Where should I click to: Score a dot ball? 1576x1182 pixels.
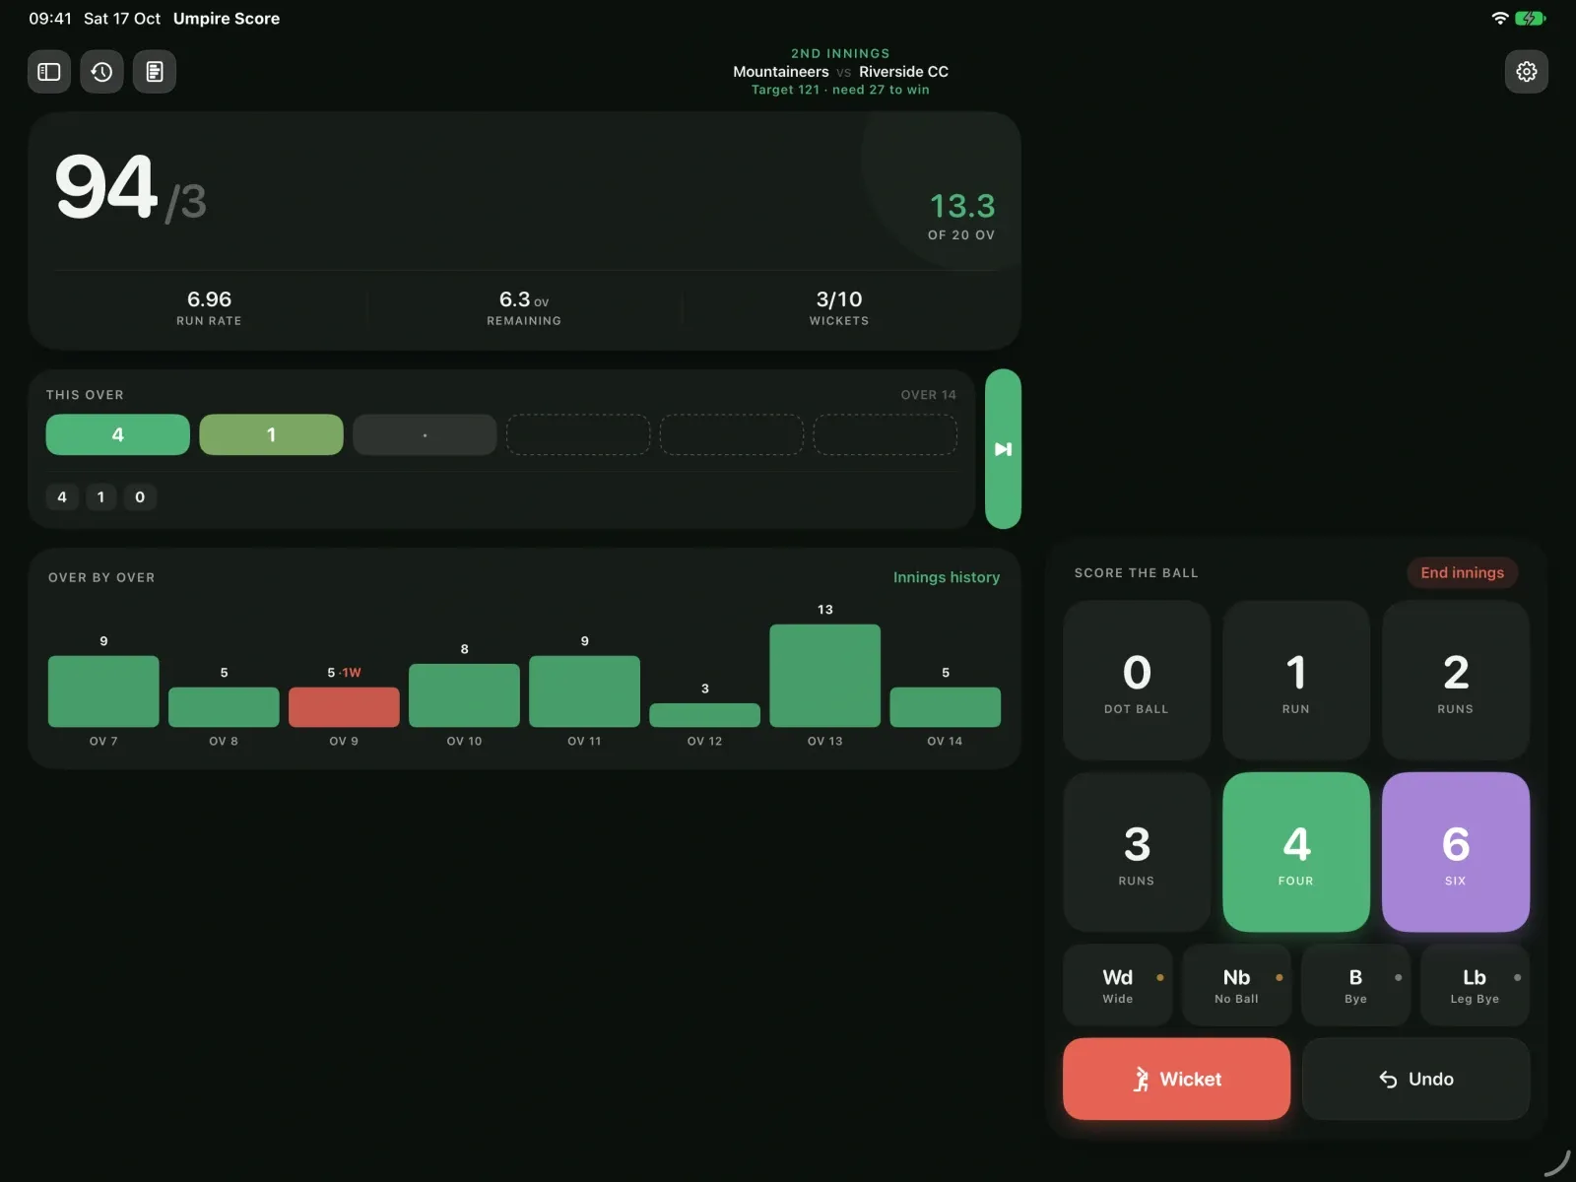tap(1137, 681)
